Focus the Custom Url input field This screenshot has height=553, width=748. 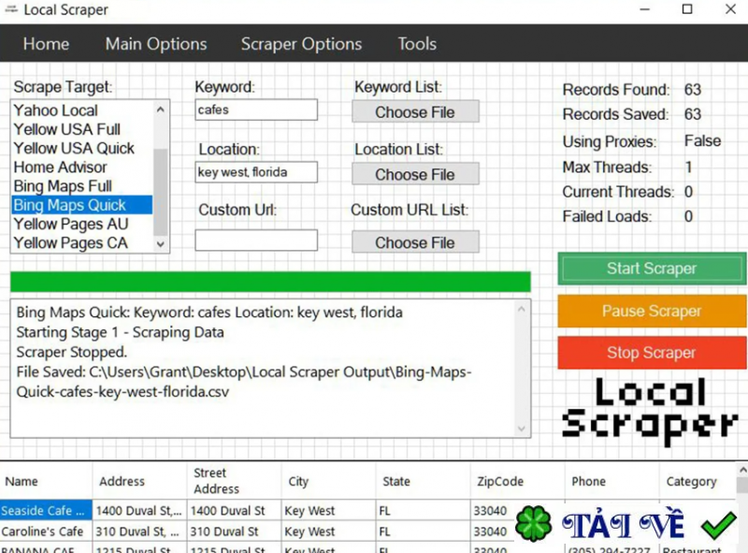(x=256, y=240)
